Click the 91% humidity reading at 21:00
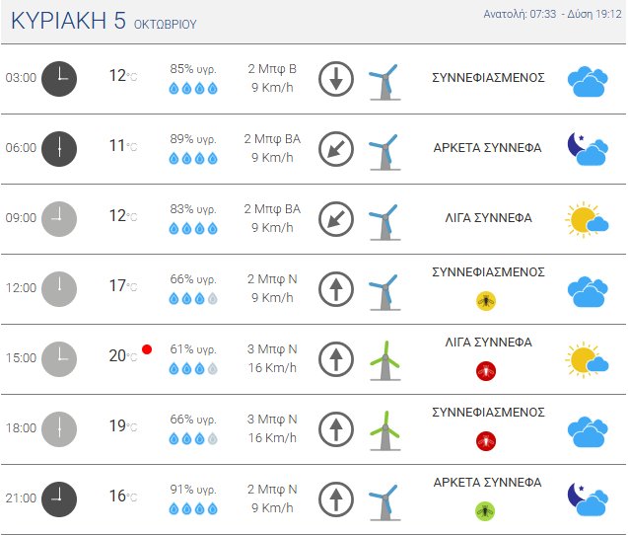Image resolution: width=628 pixels, height=535 pixels. [192, 489]
